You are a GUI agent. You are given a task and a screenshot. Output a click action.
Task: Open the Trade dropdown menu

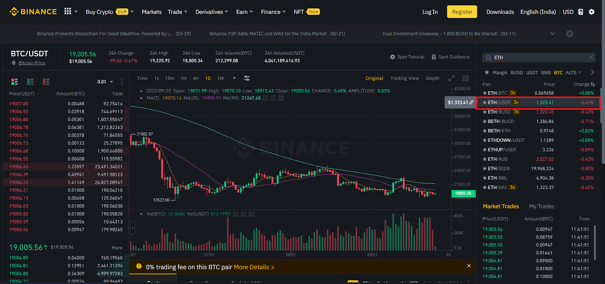[177, 12]
